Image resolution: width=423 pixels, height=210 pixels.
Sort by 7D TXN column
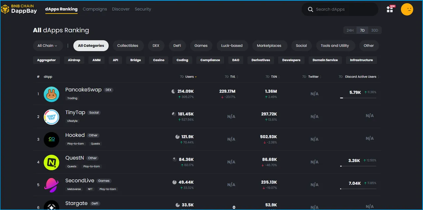click(273, 77)
